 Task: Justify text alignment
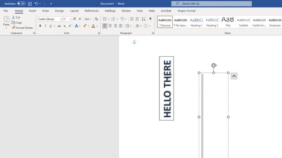pyautogui.click(x=121, y=26)
